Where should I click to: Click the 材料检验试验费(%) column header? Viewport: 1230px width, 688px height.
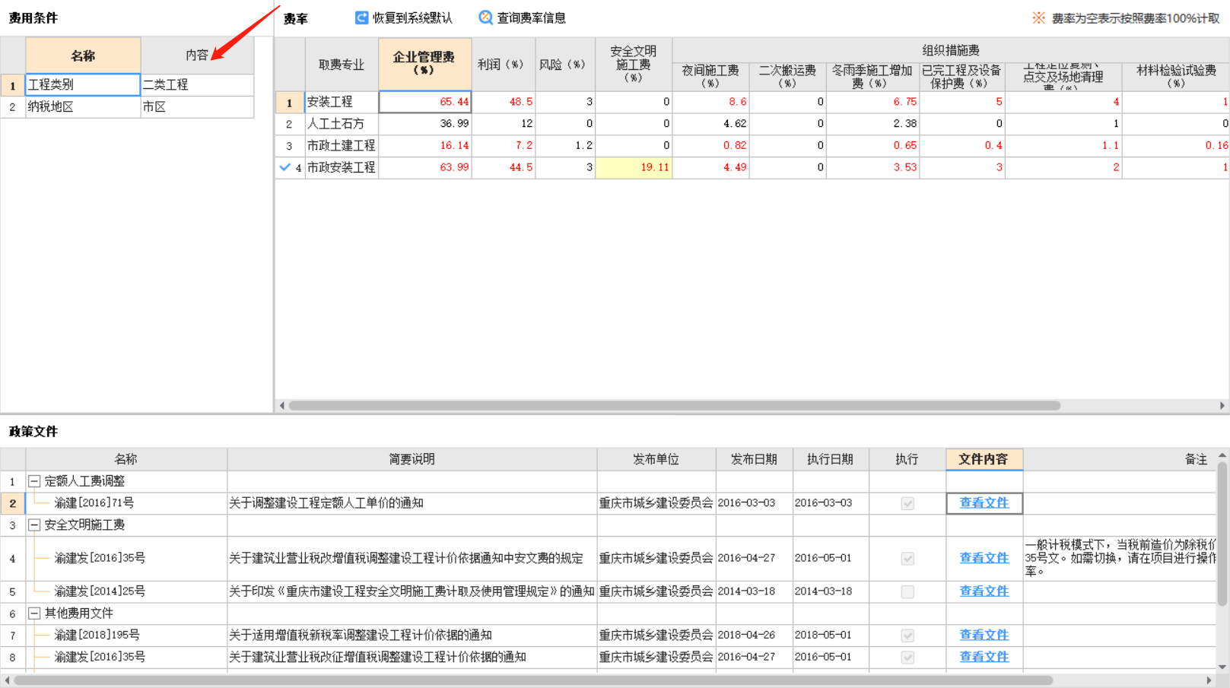point(1176,77)
